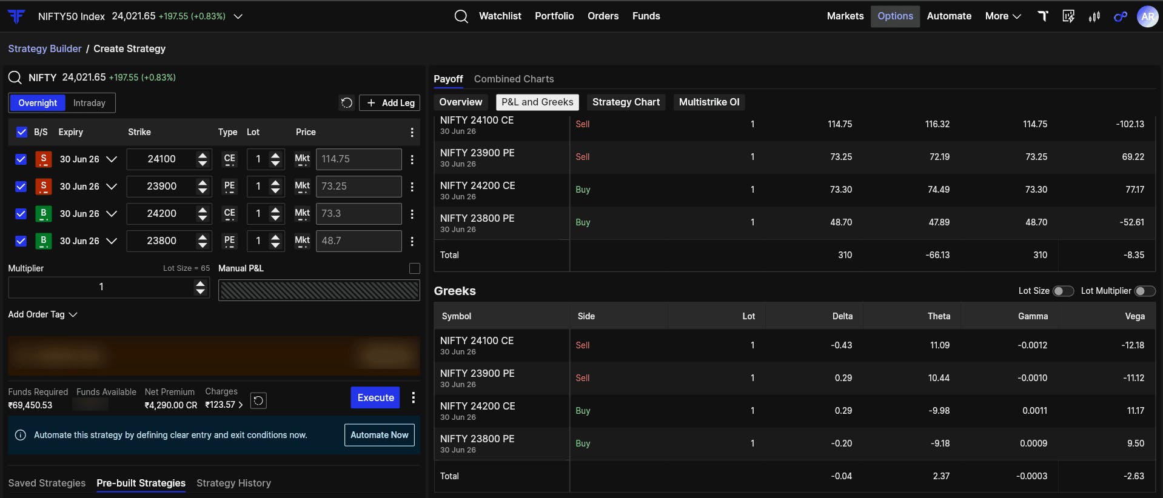
Task: Uncheck the 24200 CE leg checkbox
Action: 21,214
